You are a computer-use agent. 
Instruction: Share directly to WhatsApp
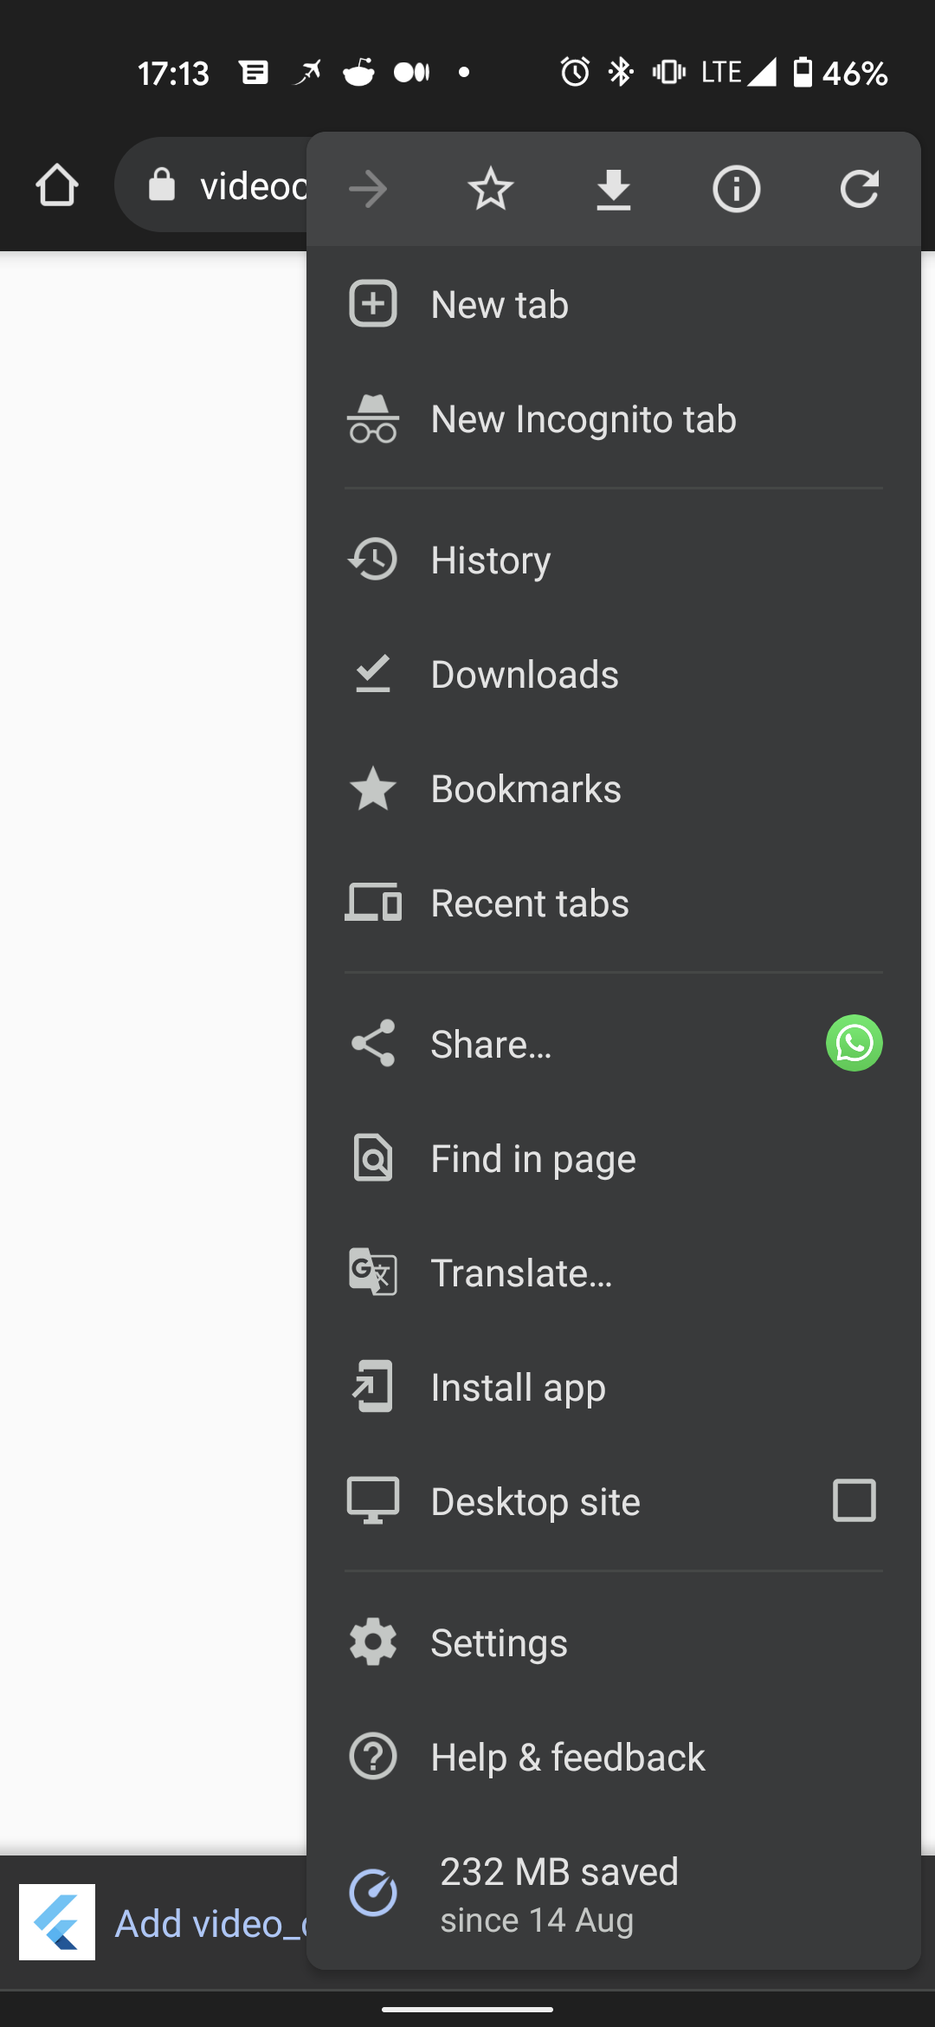tap(854, 1043)
